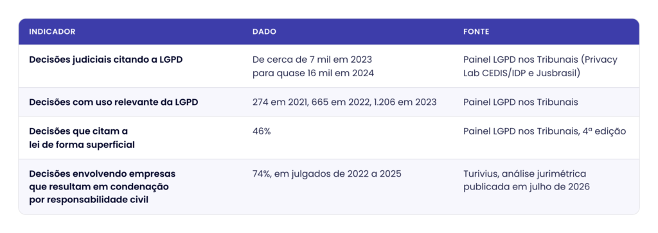Click 'Painel LGPD nos Tribunais (Privacy' source text
The height and width of the screenshot is (233, 658).
pyautogui.click(x=540, y=60)
